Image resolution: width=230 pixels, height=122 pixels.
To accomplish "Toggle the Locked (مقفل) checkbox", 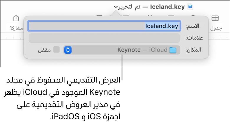I will (56, 50).
